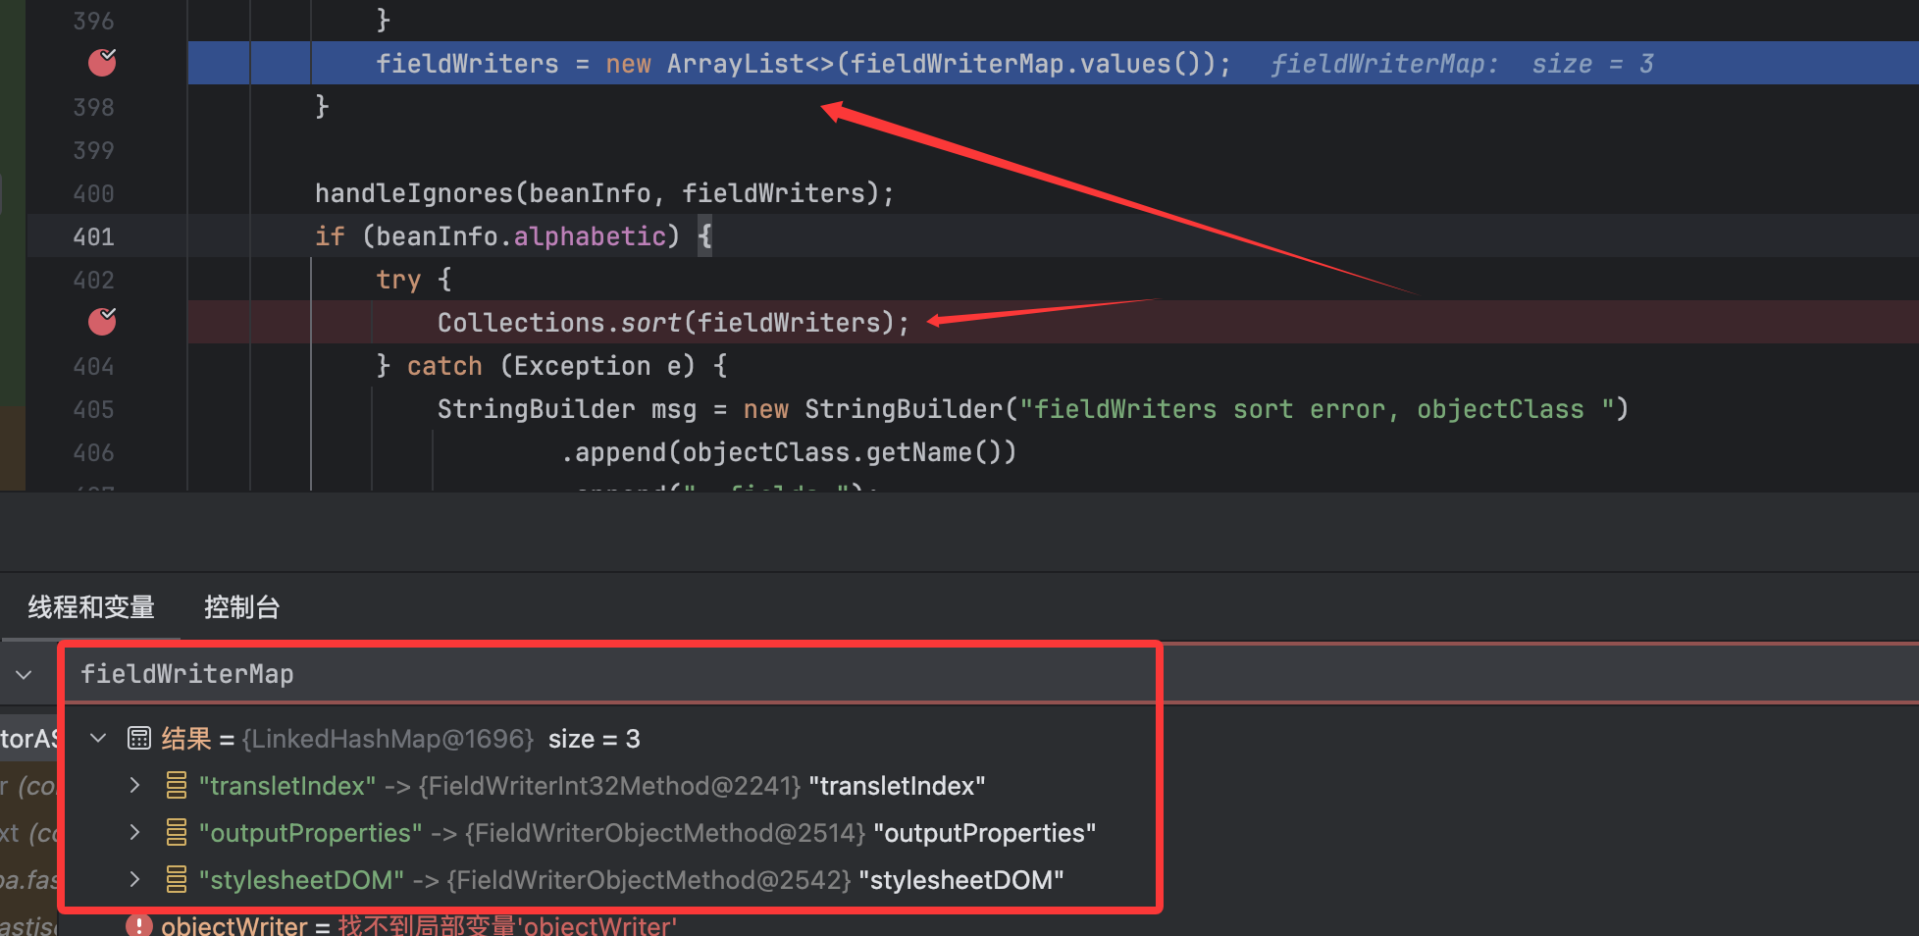
Task: Toggle the breakpoint on the fieldWriters assignment line
Action: coord(102,63)
